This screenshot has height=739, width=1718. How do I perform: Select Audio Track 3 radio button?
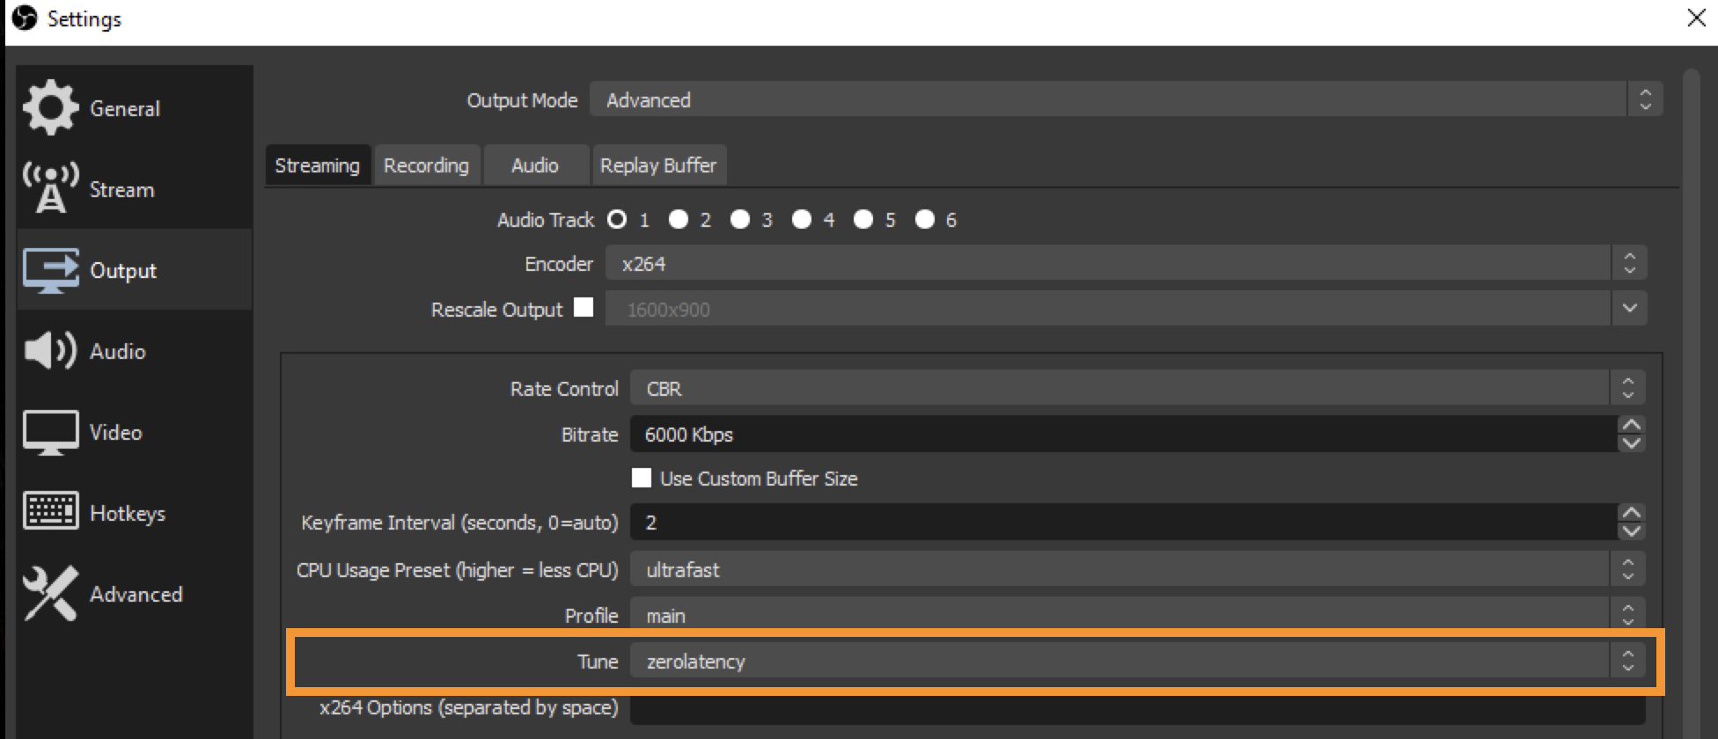click(740, 219)
